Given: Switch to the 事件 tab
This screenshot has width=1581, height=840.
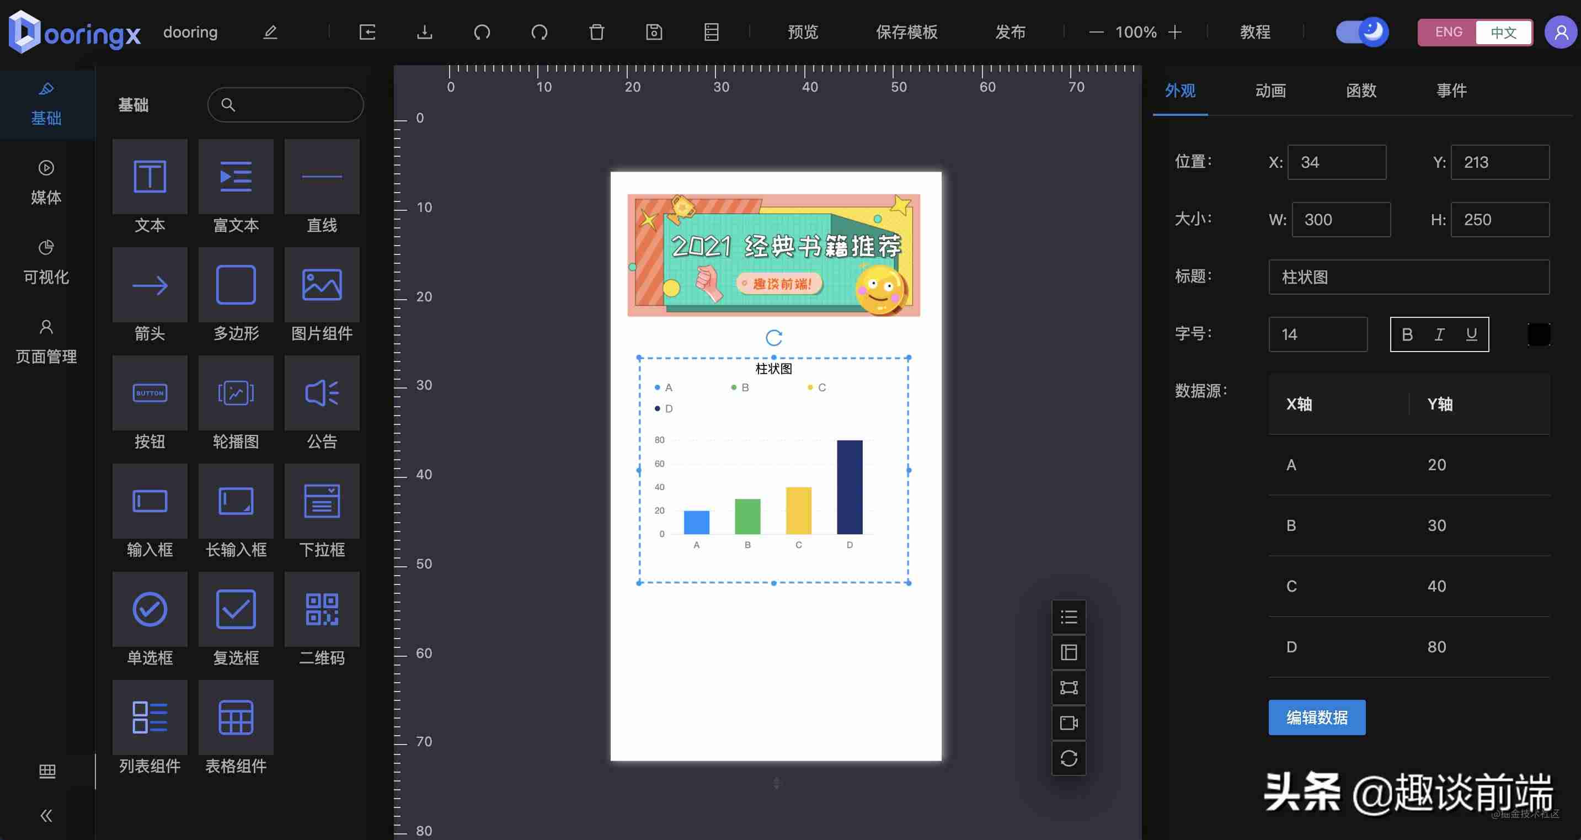Looking at the screenshot, I should tap(1451, 91).
